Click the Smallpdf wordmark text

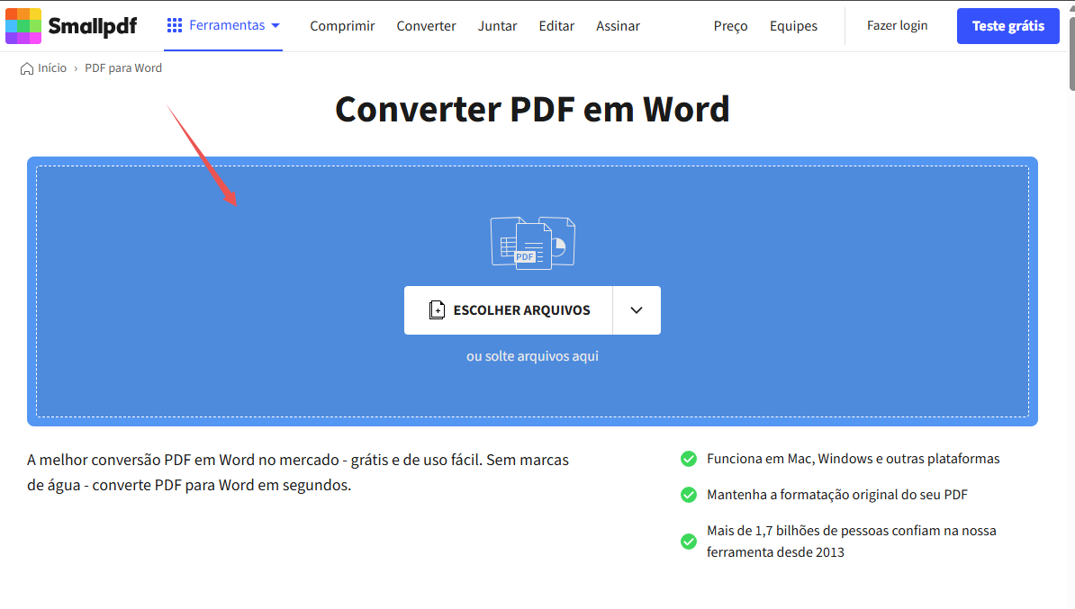click(x=93, y=26)
